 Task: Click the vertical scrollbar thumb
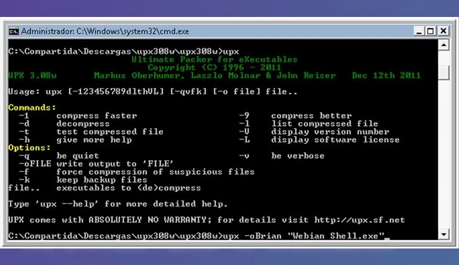444,72
